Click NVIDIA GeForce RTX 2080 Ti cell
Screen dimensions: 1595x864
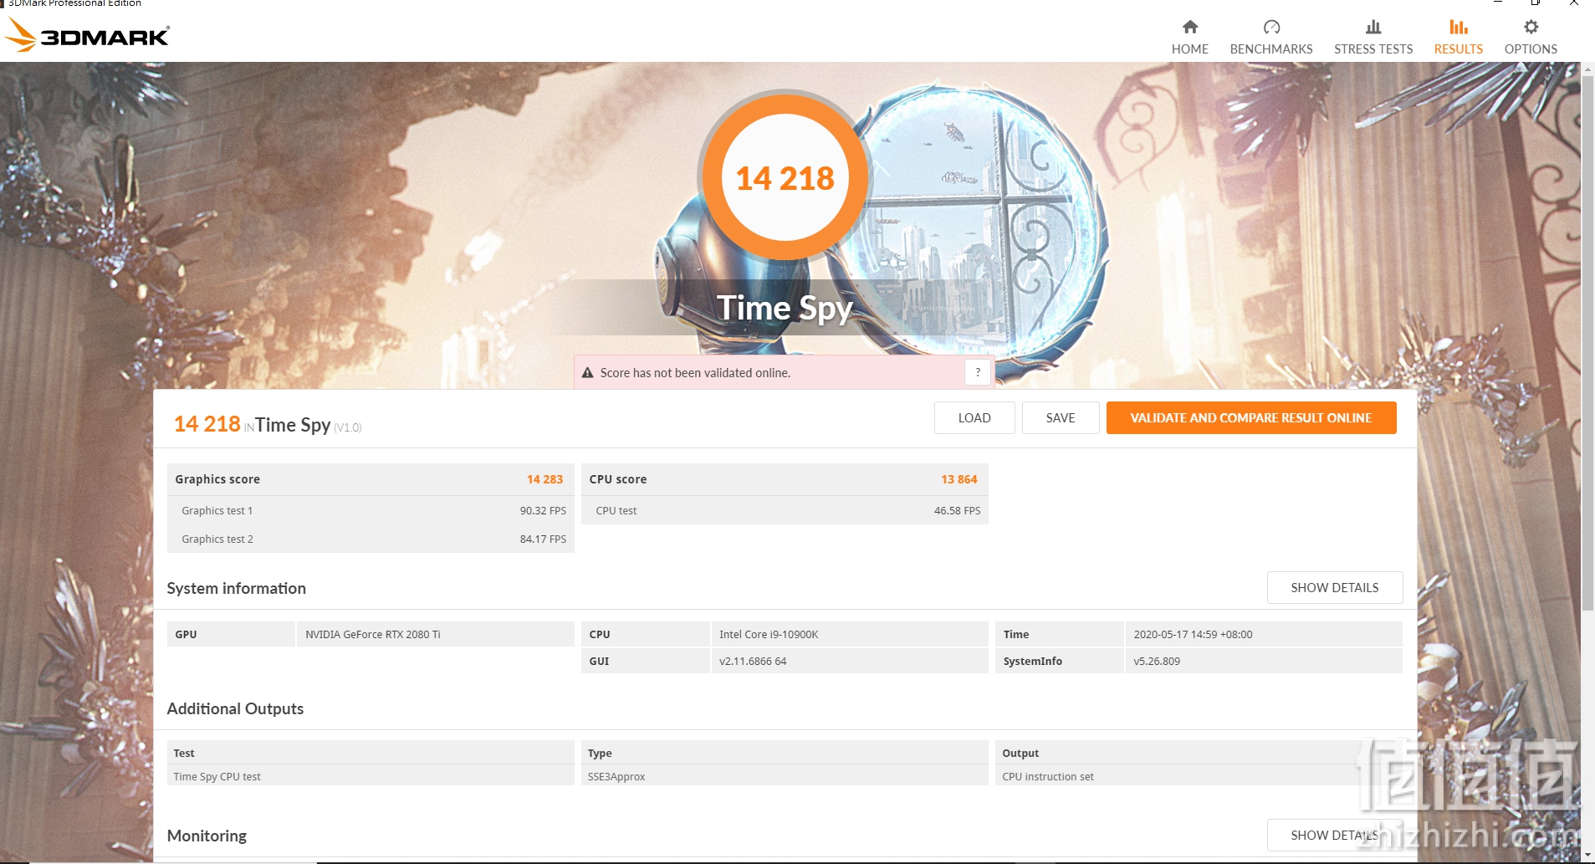coord(435,635)
